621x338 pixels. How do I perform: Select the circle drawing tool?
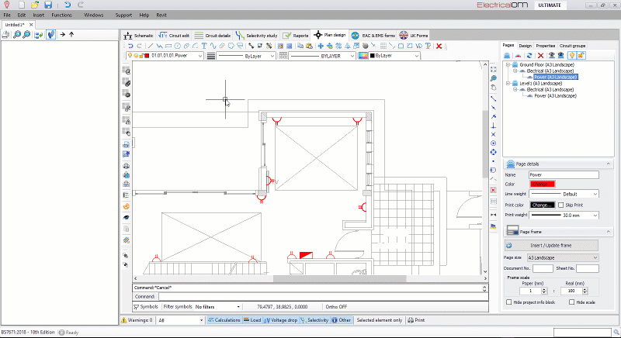(178, 46)
